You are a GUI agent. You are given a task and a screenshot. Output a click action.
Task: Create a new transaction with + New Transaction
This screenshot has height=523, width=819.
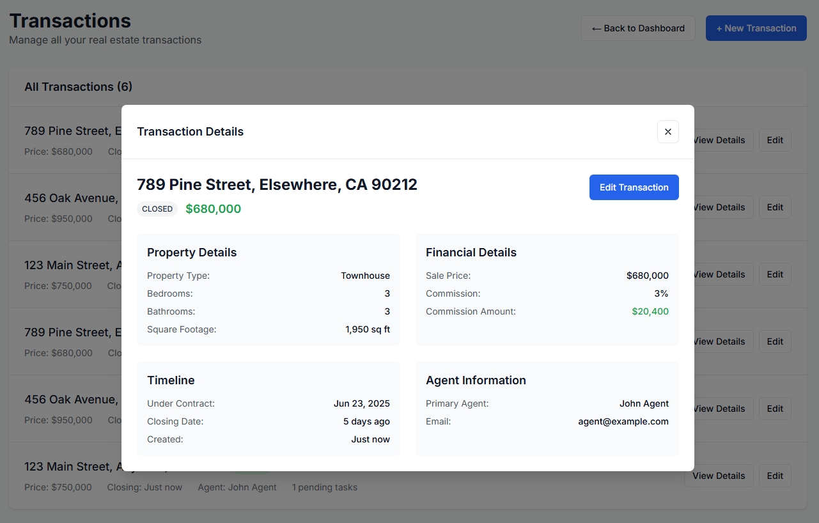pos(756,28)
